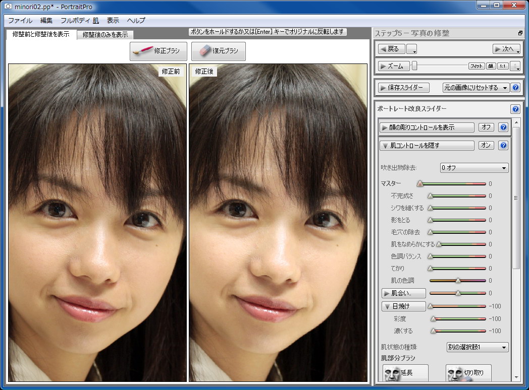Undock the ステップ5 panel using restore icon
Screen dimensions: 529x390
point(520,33)
